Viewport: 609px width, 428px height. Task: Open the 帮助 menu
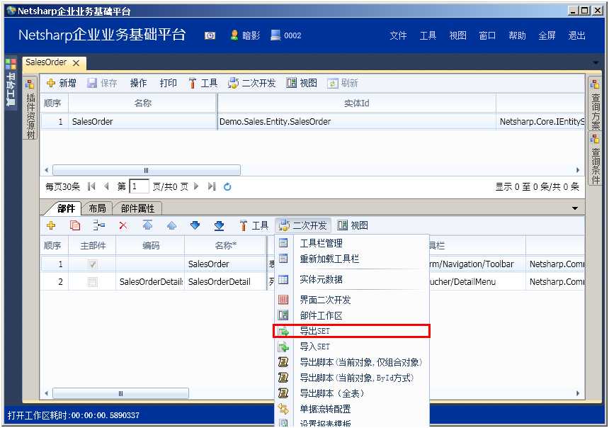(x=517, y=34)
